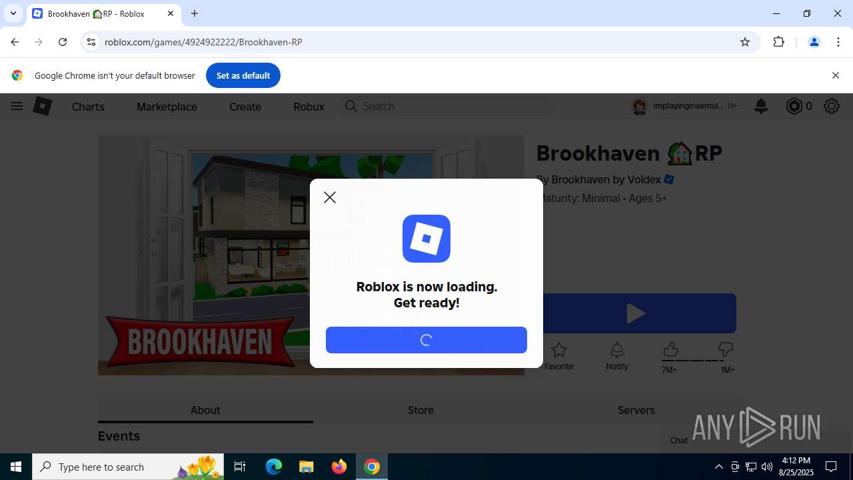Dislike the game with thumbs down

[726, 350]
